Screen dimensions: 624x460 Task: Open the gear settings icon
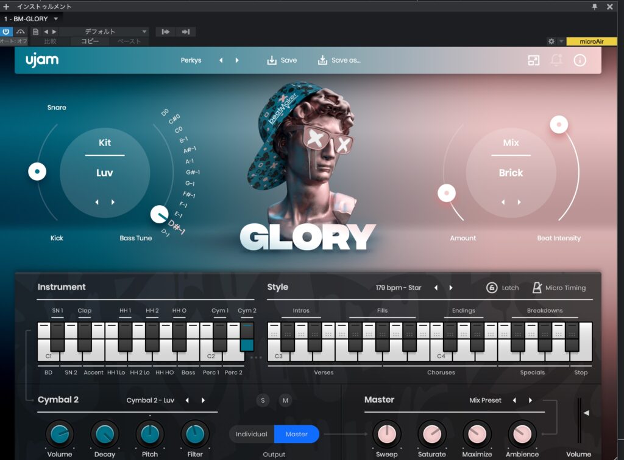tap(551, 41)
